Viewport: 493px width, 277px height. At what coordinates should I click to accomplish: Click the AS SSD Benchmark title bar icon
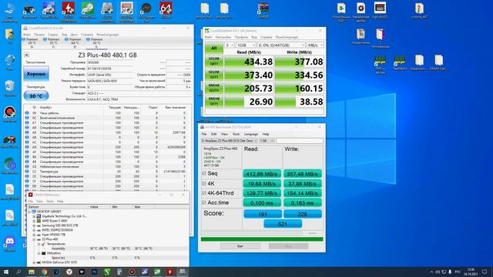tap(202, 127)
